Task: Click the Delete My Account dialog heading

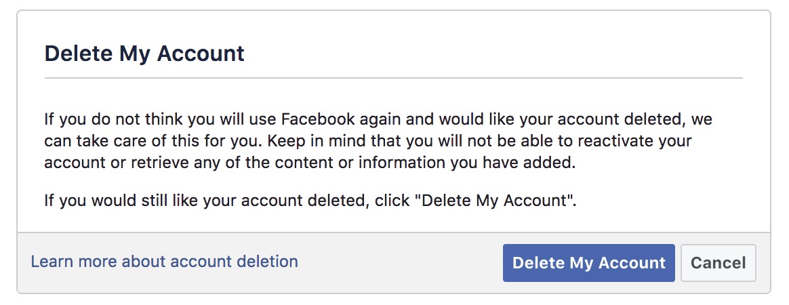Action: tap(144, 54)
